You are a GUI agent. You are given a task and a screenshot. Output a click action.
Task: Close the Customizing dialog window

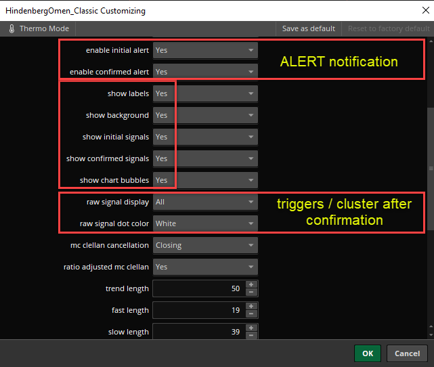coord(426,11)
